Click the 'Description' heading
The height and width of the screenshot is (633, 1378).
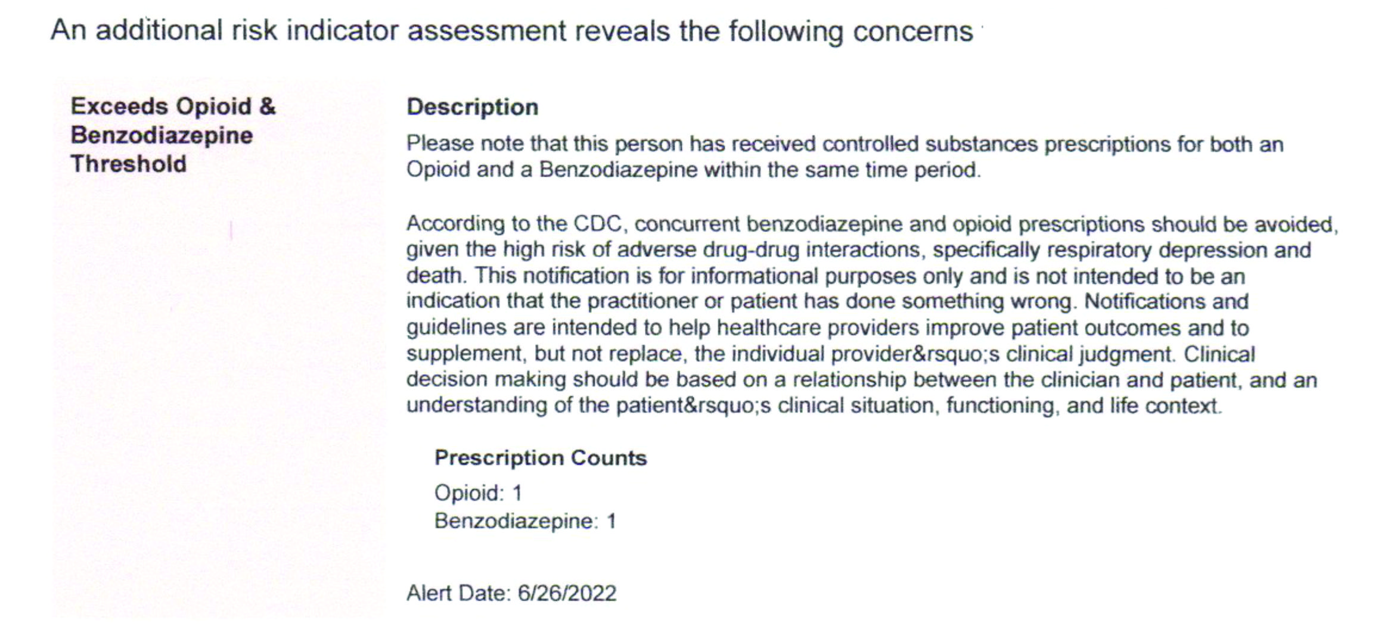click(472, 107)
